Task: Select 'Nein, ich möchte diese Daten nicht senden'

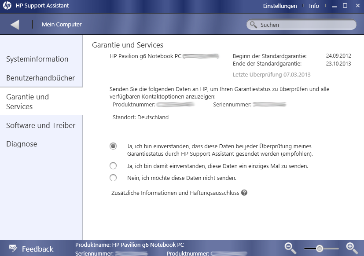Action: 113,178
